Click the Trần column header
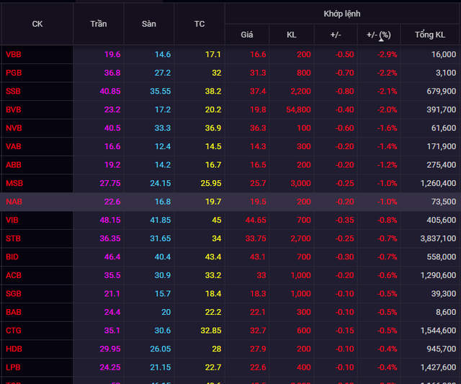 pyautogui.click(x=99, y=24)
